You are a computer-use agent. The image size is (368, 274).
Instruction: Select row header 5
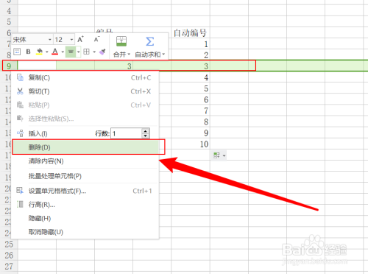click(x=9, y=22)
